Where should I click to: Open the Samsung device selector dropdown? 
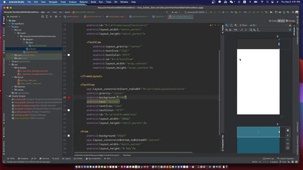196,12
